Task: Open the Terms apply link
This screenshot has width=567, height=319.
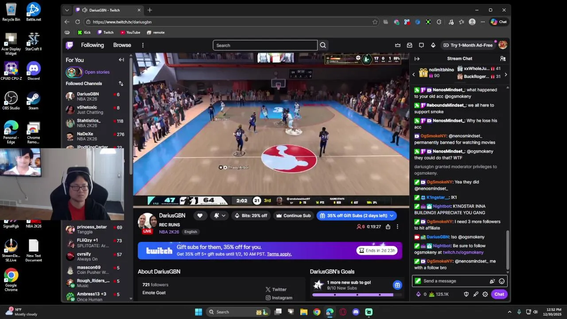Action: [279, 254]
